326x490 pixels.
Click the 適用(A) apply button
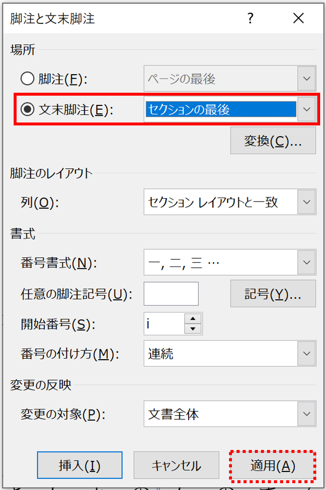point(273,466)
